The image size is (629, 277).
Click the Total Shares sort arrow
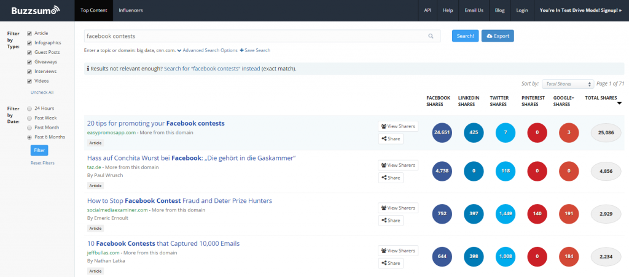tap(619, 104)
